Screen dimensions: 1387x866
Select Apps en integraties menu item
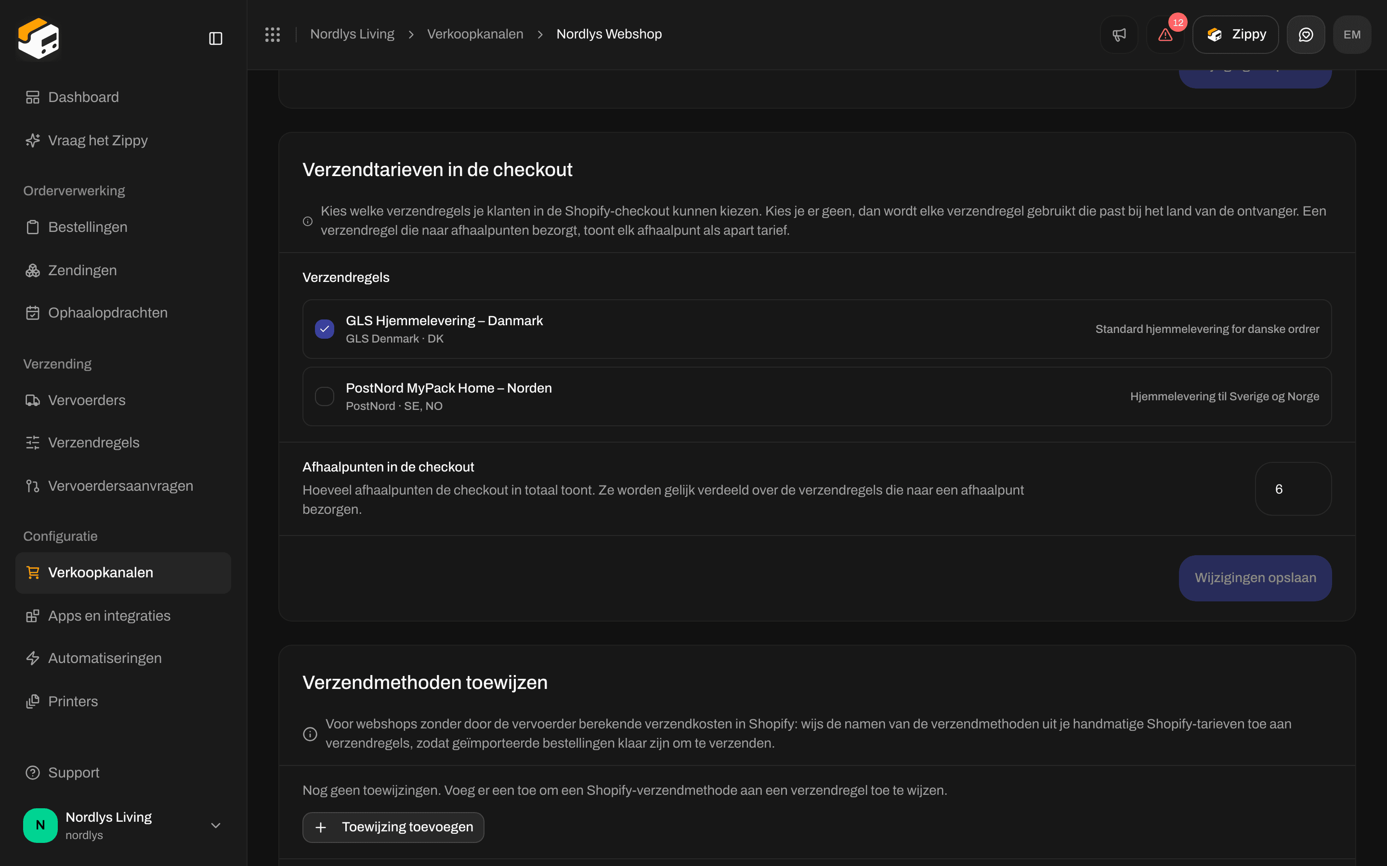pos(123,616)
